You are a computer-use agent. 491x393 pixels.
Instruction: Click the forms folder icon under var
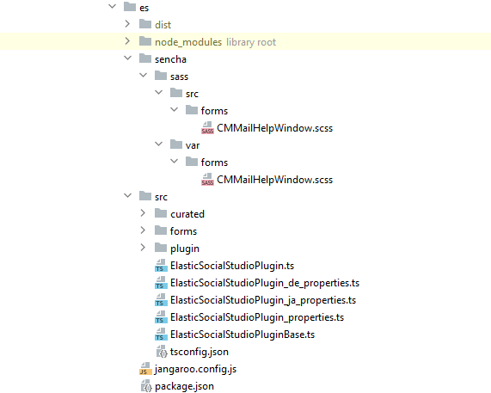[192, 162]
